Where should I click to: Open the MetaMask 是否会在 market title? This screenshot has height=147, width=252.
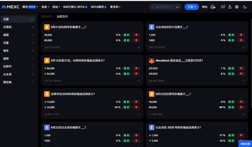pyautogui.click(x=179, y=61)
